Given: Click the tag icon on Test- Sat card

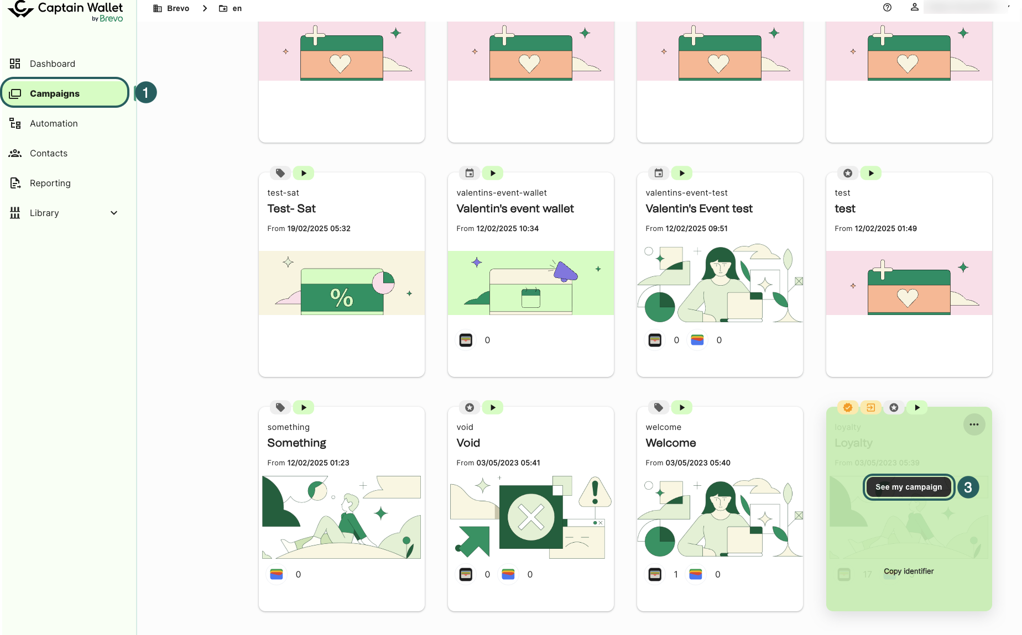Looking at the screenshot, I should 280,173.
